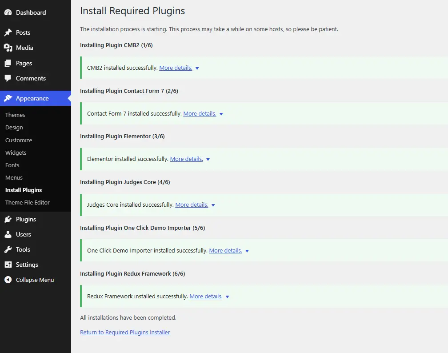Image resolution: width=448 pixels, height=353 pixels.
Task: Click 'Redux Framework installed successfully.' message
Action: [x=137, y=296]
